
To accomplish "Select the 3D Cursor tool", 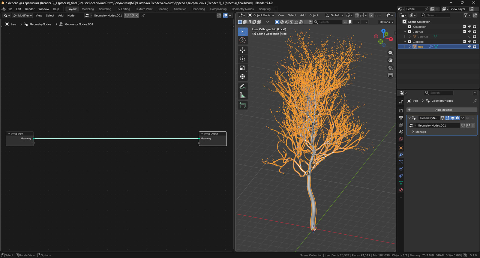I will coord(242,40).
